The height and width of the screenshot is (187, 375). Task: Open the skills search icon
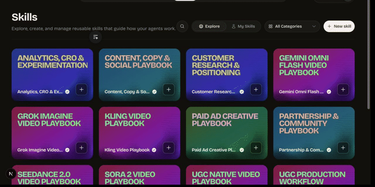coord(182,26)
